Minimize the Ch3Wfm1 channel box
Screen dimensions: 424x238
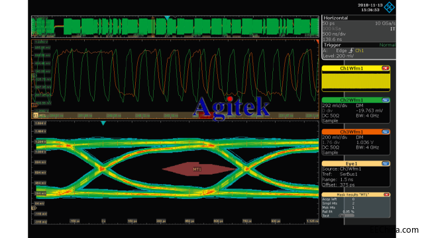(x=386, y=132)
